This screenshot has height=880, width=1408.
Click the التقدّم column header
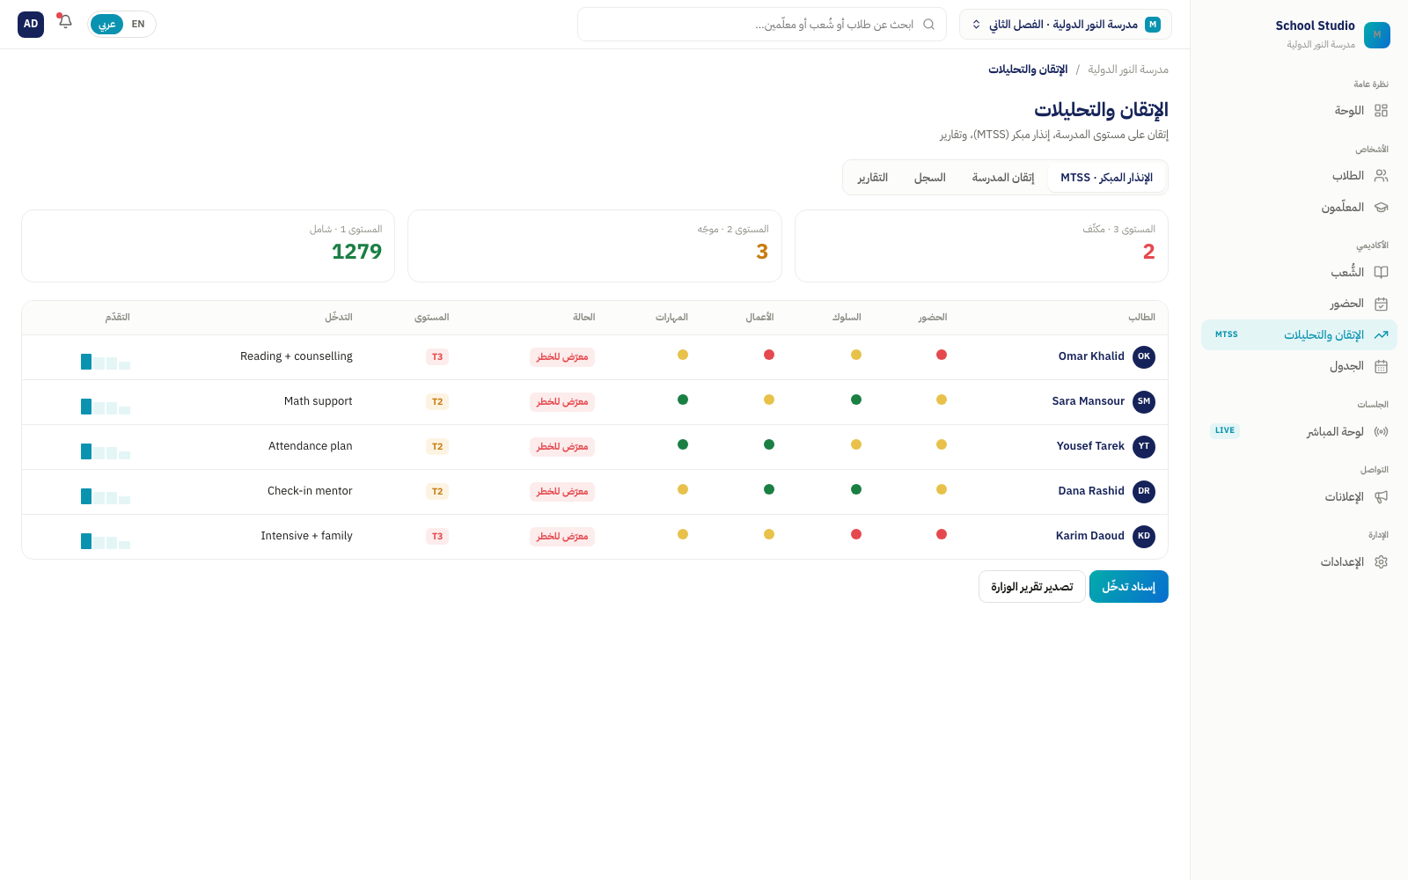click(118, 318)
